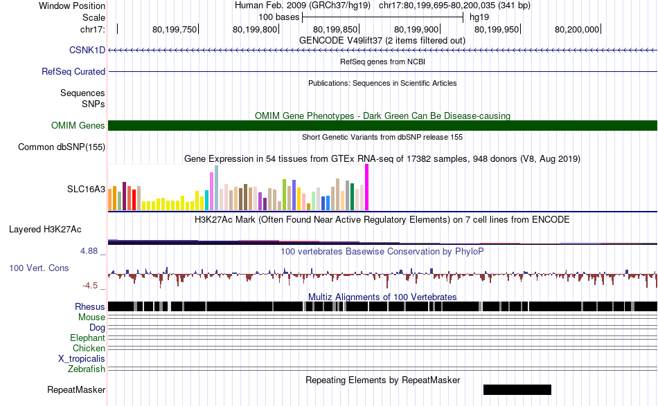Click the hg19 assembly label by scale
Screen dimensions: 658x406
click(479, 17)
